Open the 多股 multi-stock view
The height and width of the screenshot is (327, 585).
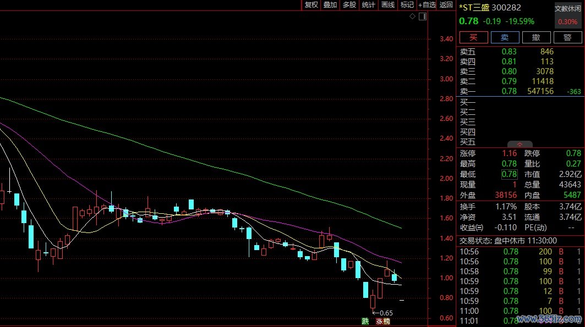click(349, 5)
